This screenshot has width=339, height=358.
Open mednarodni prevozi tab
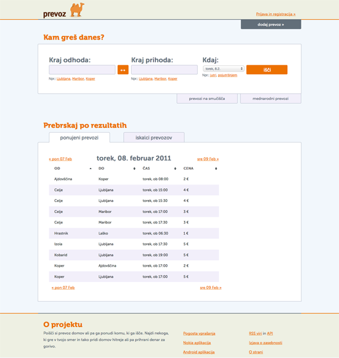click(271, 99)
